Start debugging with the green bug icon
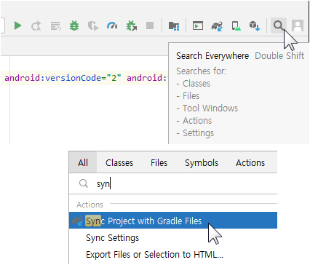The image size is (310, 265). (x=74, y=25)
